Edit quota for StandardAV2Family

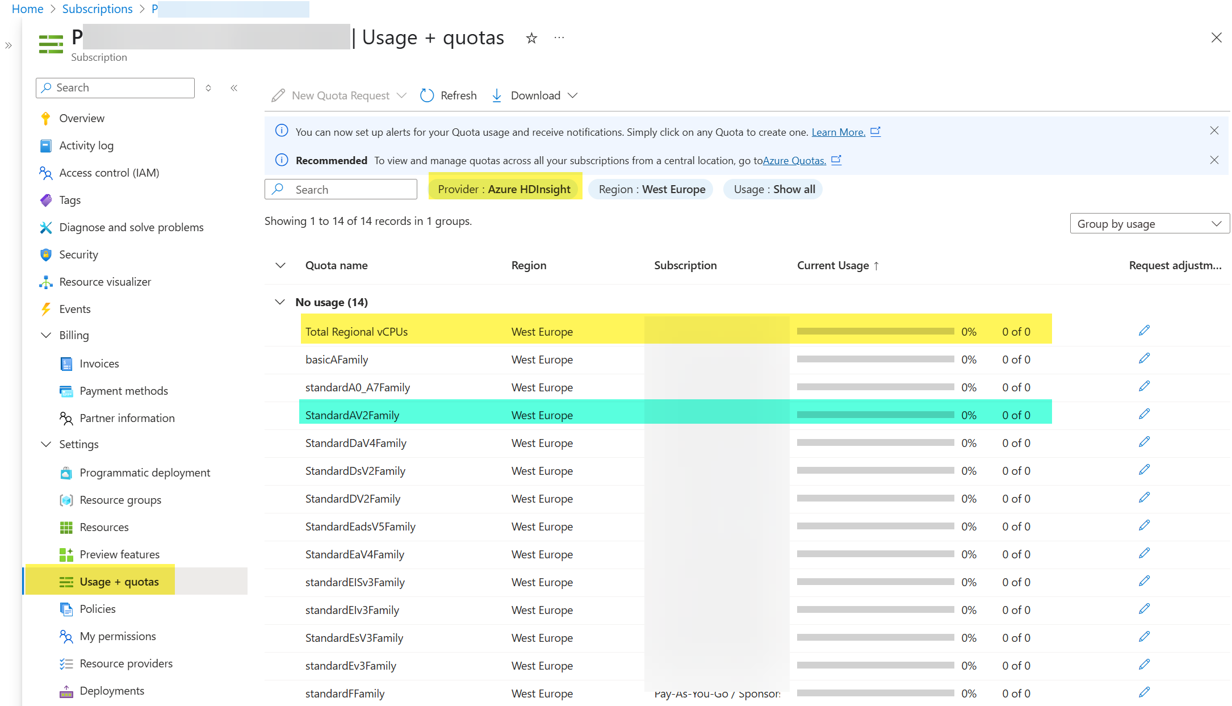pyautogui.click(x=1144, y=414)
